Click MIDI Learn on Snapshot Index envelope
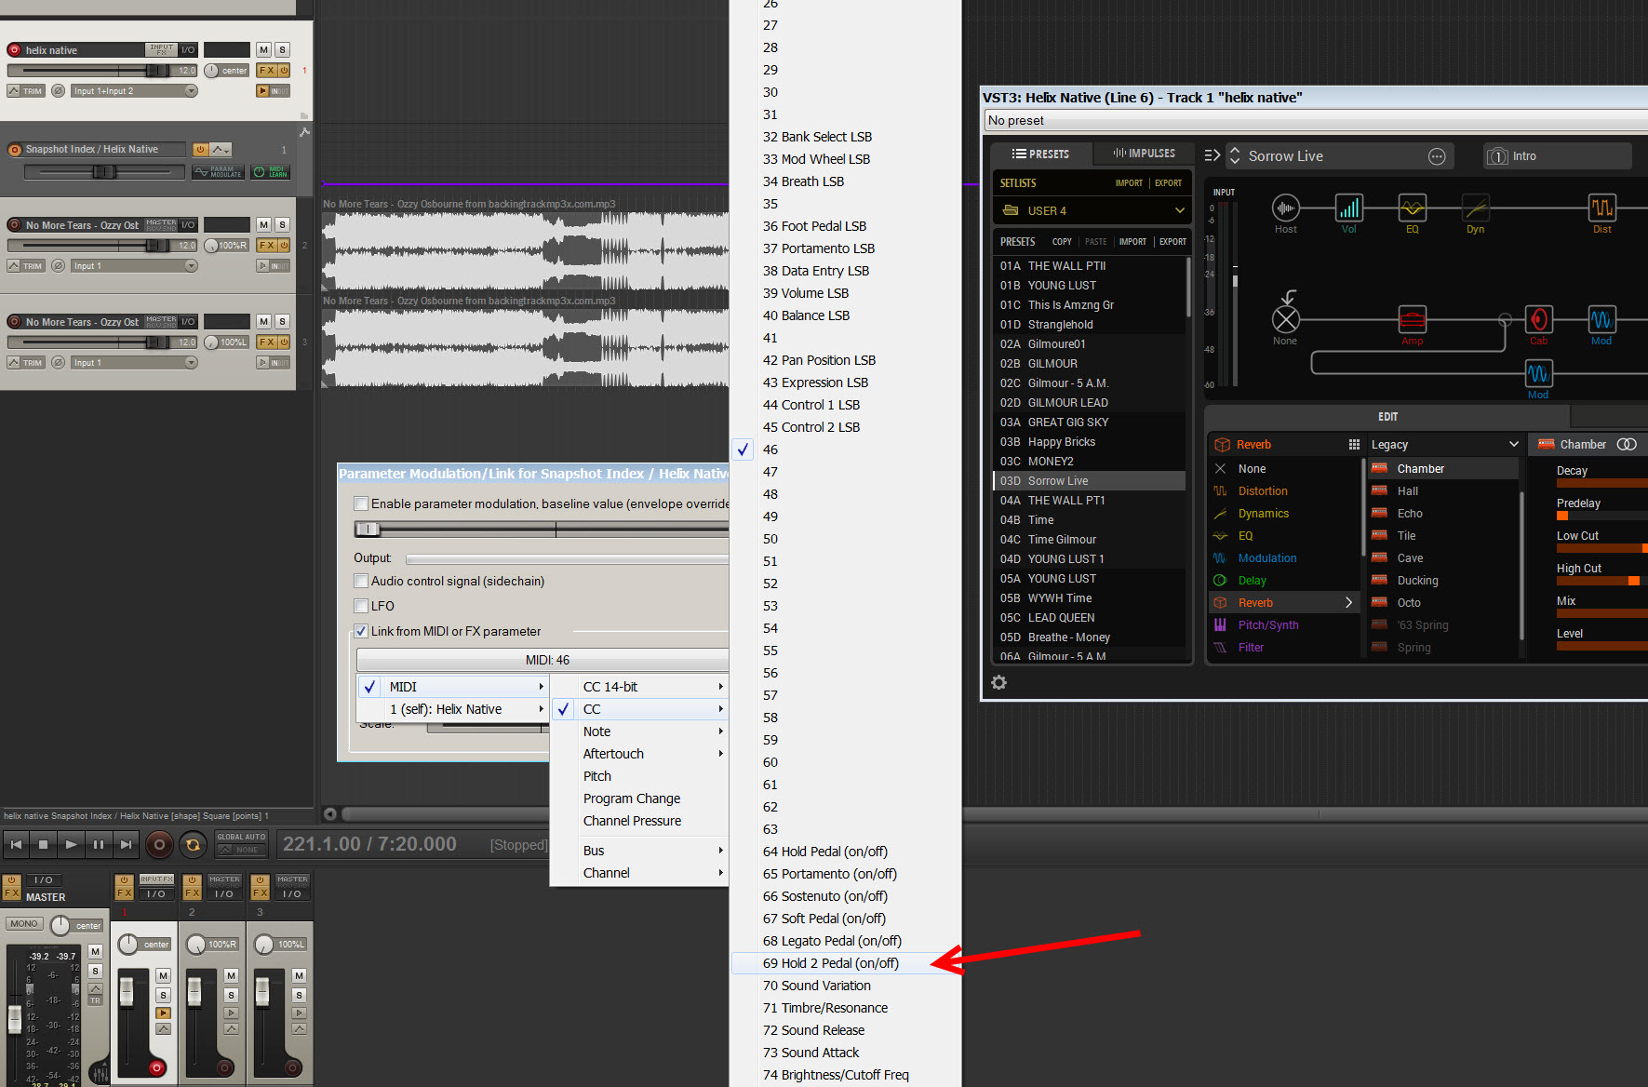1648x1087 pixels. click(x=271, y=172)
